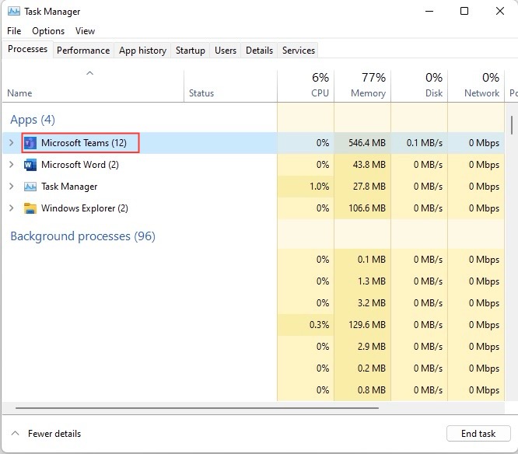Click the 0.8 MB memory cell

point(362,390)
